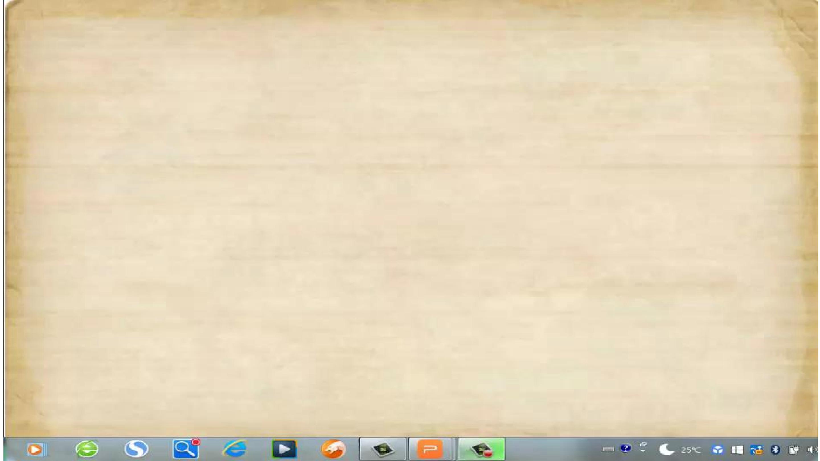Click the 25℃ temperature readout

click(x=690, y=450)
